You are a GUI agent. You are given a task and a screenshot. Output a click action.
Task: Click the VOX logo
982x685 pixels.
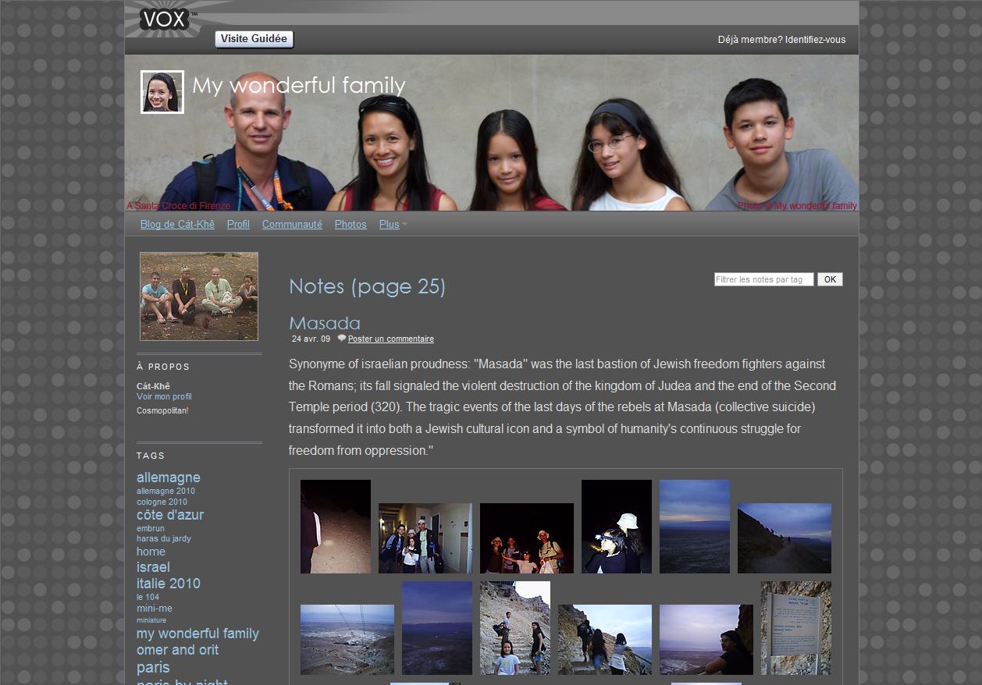(165, 18)
